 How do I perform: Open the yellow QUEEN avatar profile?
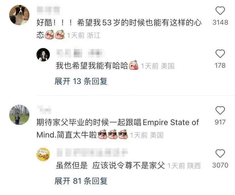[43, 154]
